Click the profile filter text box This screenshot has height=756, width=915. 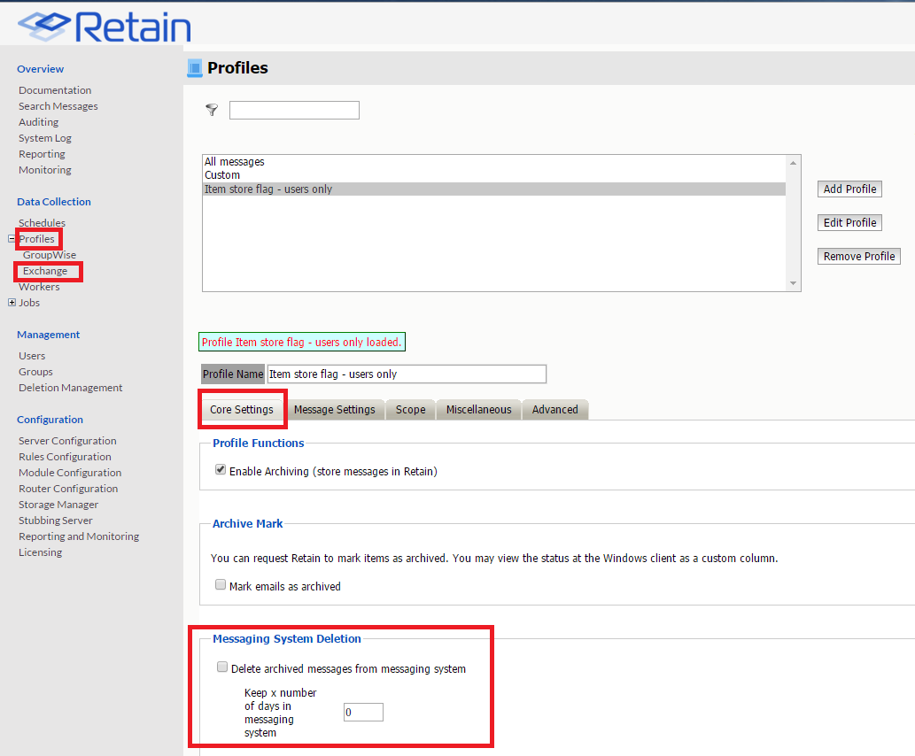(294, 111)
